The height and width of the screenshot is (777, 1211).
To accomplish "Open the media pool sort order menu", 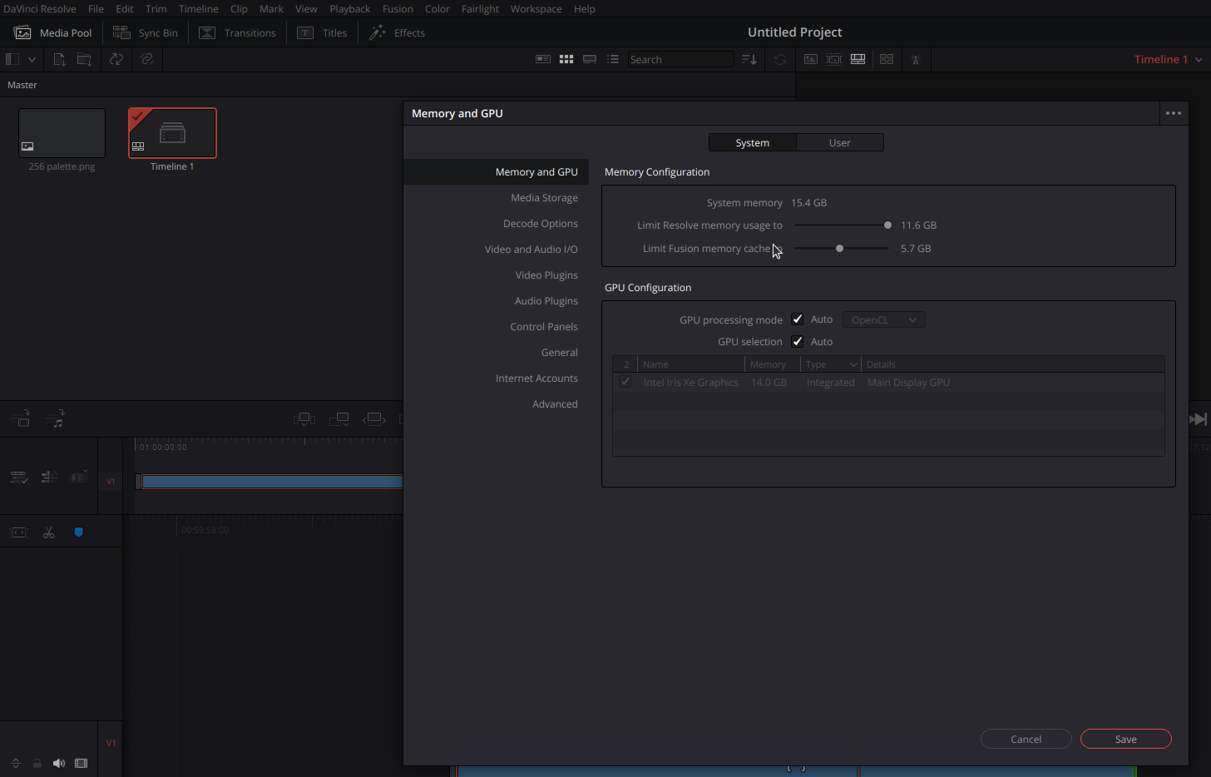I will point(749,59).
